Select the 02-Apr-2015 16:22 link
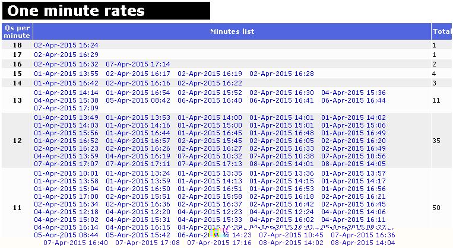Image resolution: width=453 pixels, height=248 pixels. pyautogui.click(x=210, y=84)
